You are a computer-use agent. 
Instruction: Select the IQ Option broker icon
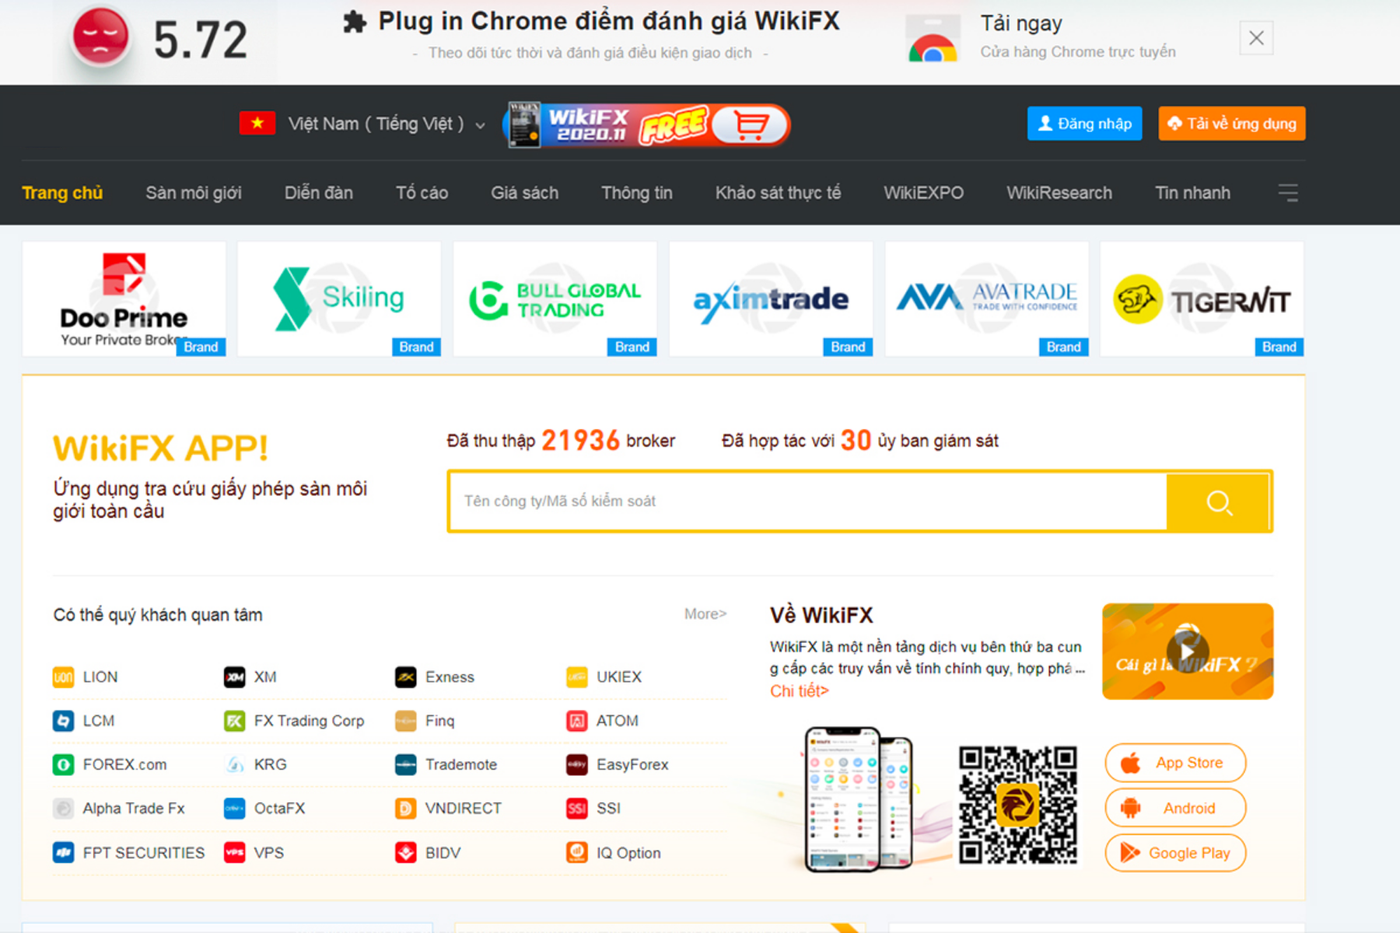pyautogui.click(x=576, y=853)
